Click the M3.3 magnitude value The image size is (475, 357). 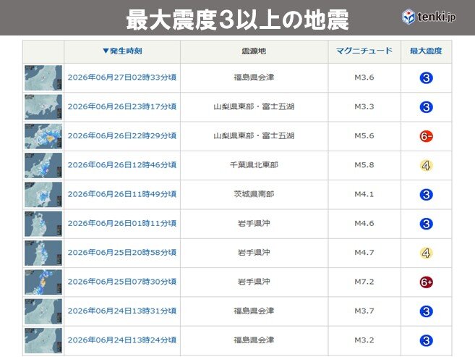(364, 106)
